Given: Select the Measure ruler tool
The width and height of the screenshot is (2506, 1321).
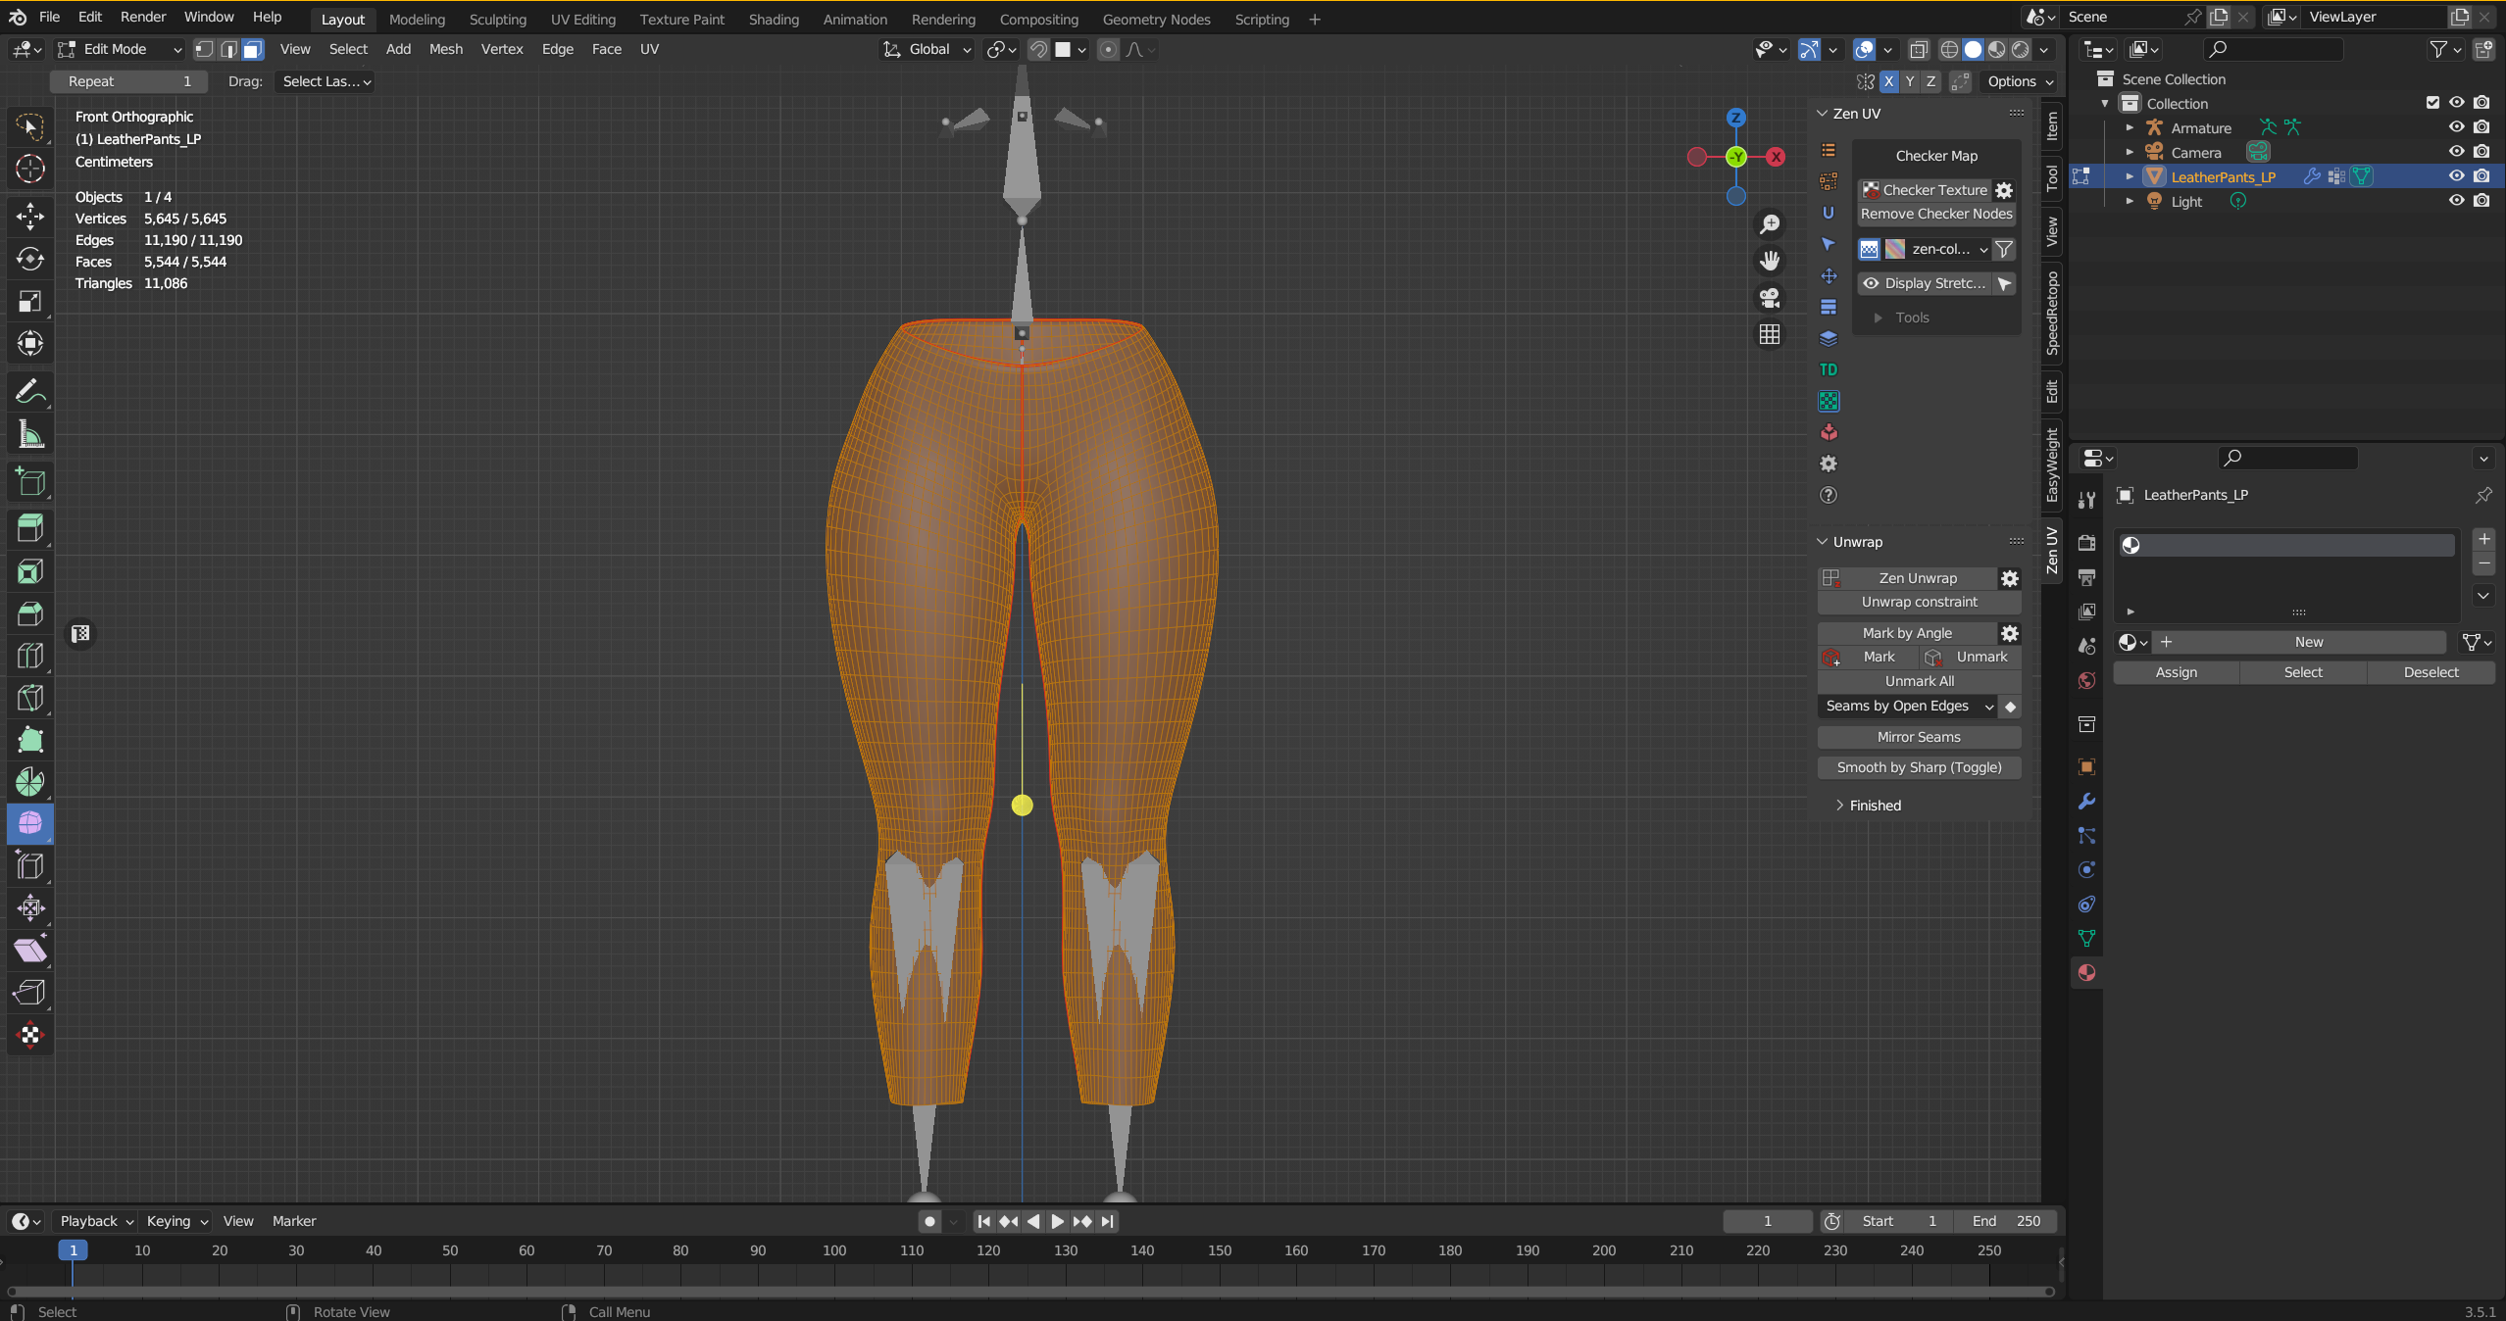Looking at the screenshot, I should click(x=30, y=435).
